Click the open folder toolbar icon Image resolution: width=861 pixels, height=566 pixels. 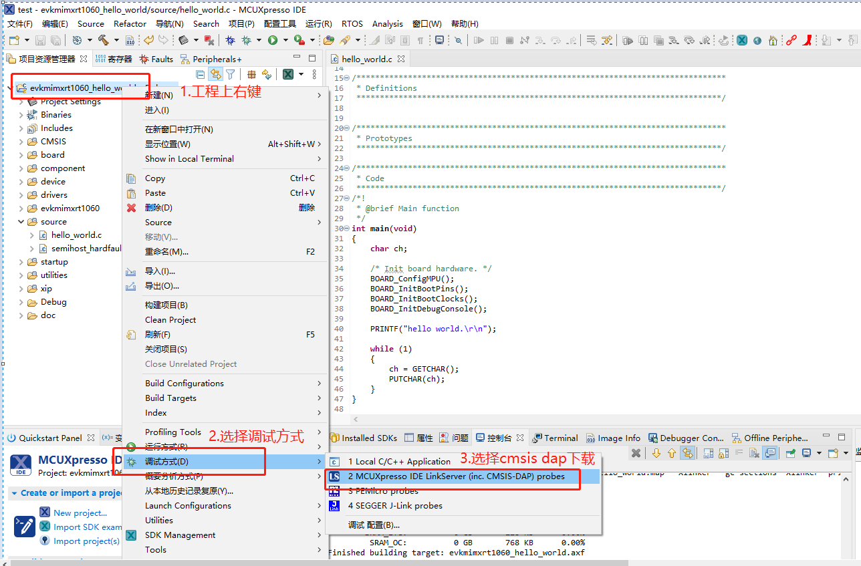(x=328, y=40)
